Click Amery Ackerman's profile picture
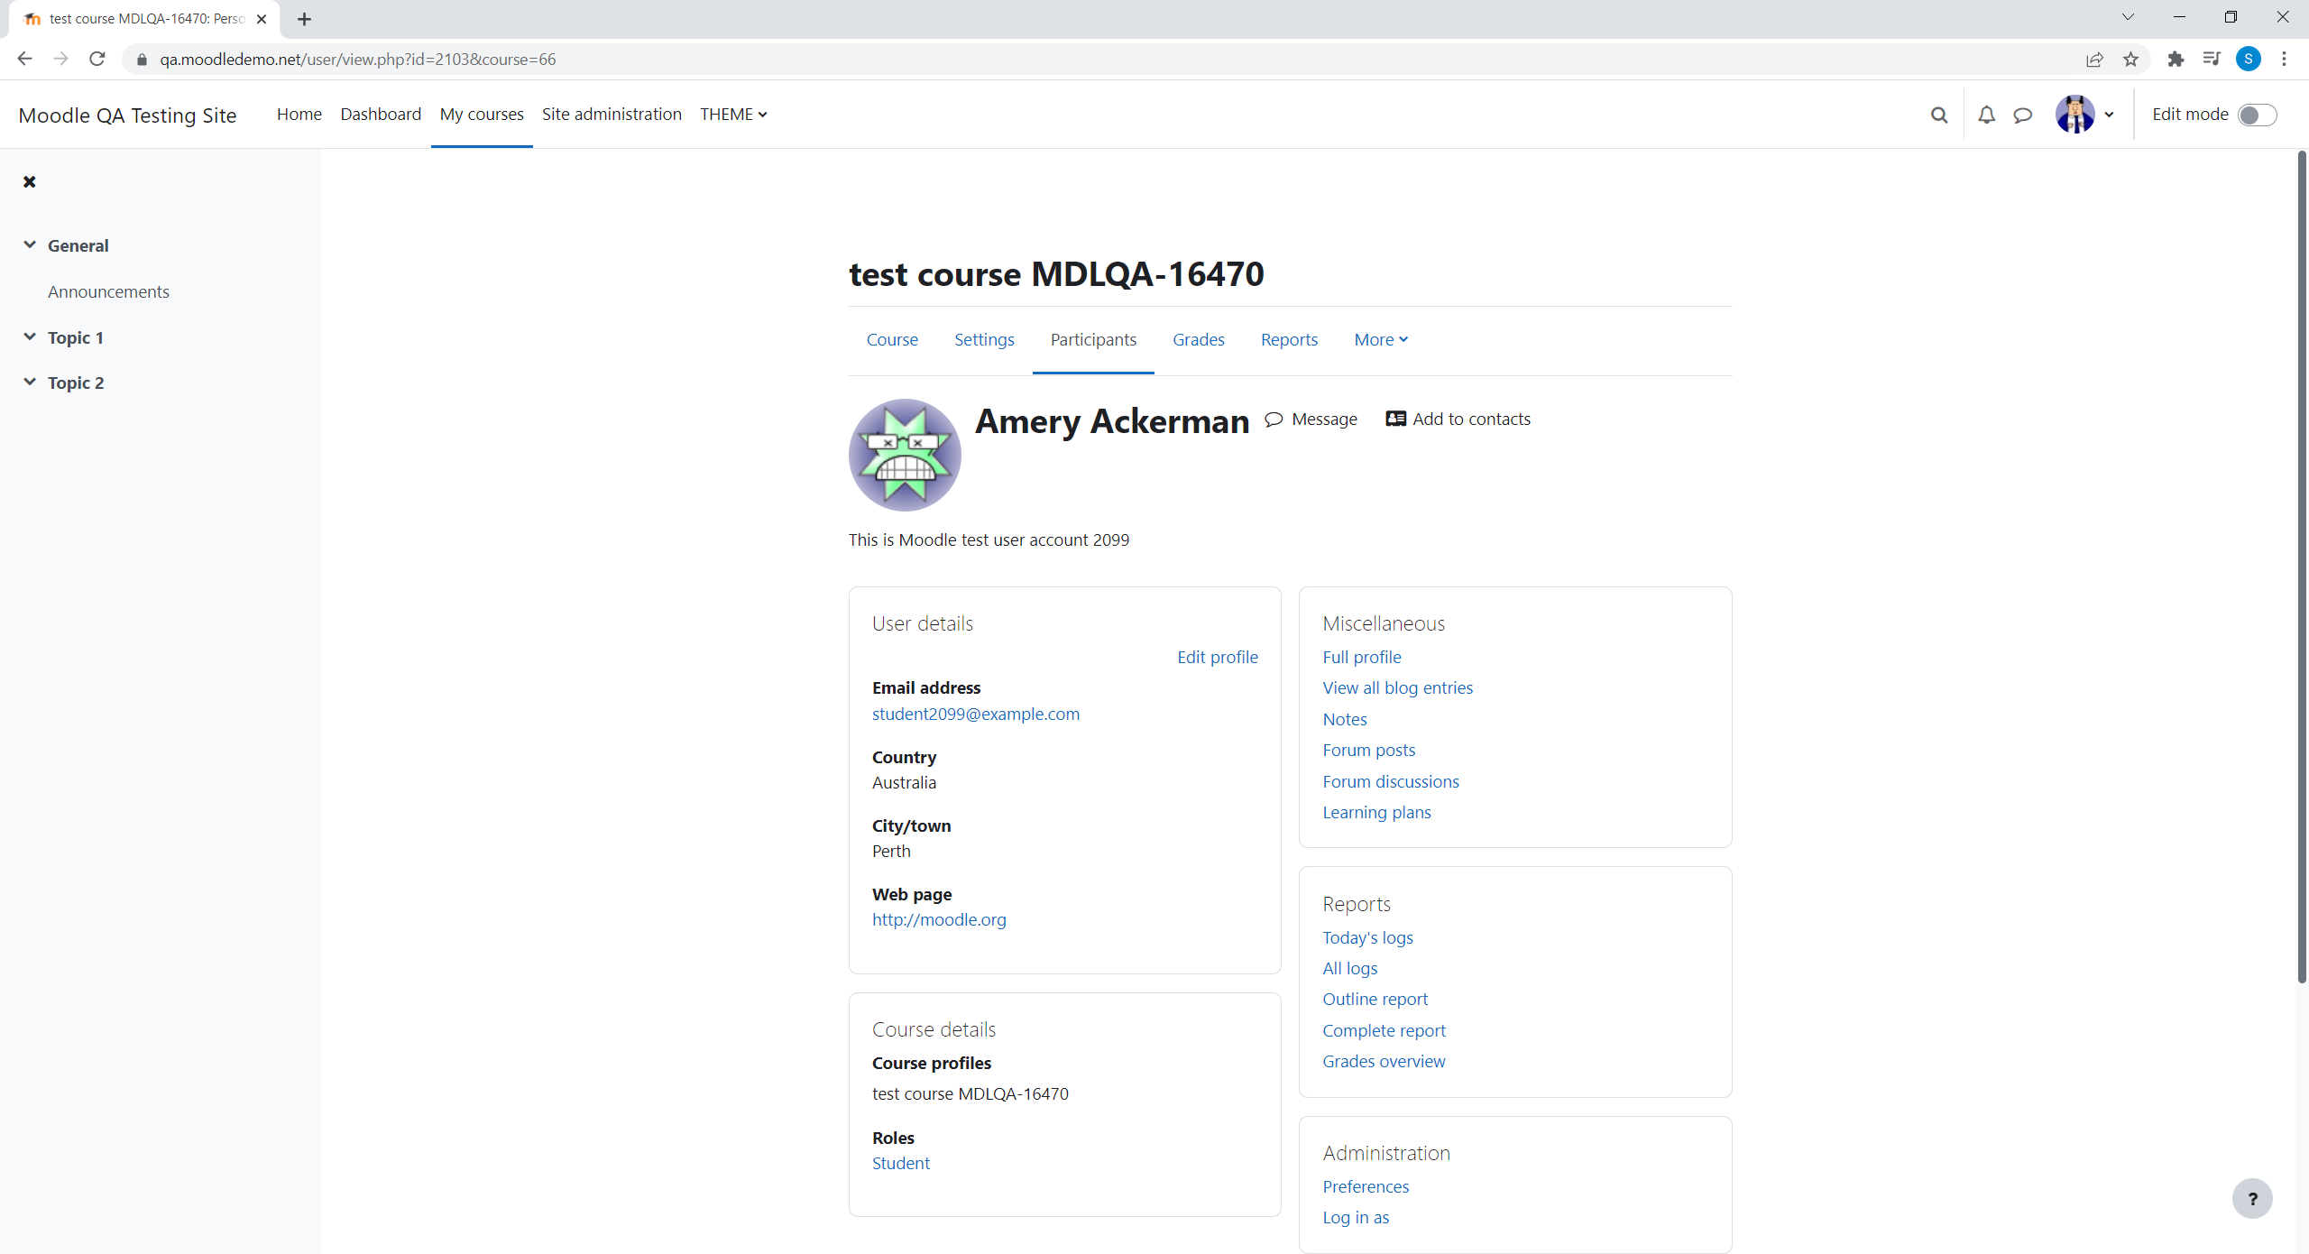The height and width of the screenshot is (1254, 2309). pyautogui.click(x=905, y=455)
